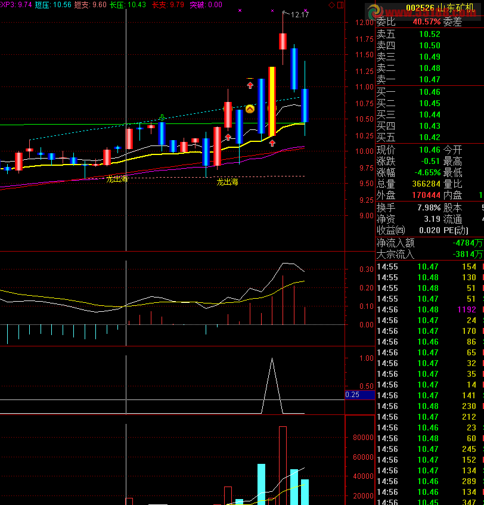
Task: Select the 14:56 tick with volume 289
Action: pyautogui.click(x=430, y=481)
